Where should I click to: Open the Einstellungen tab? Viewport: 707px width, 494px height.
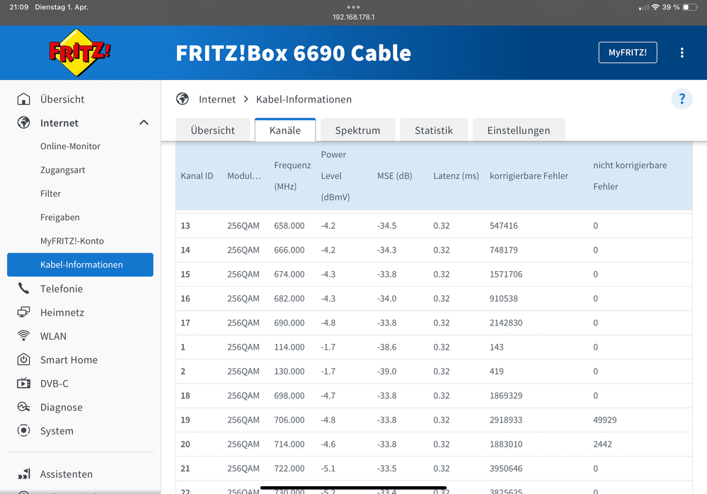click(519, 130)
